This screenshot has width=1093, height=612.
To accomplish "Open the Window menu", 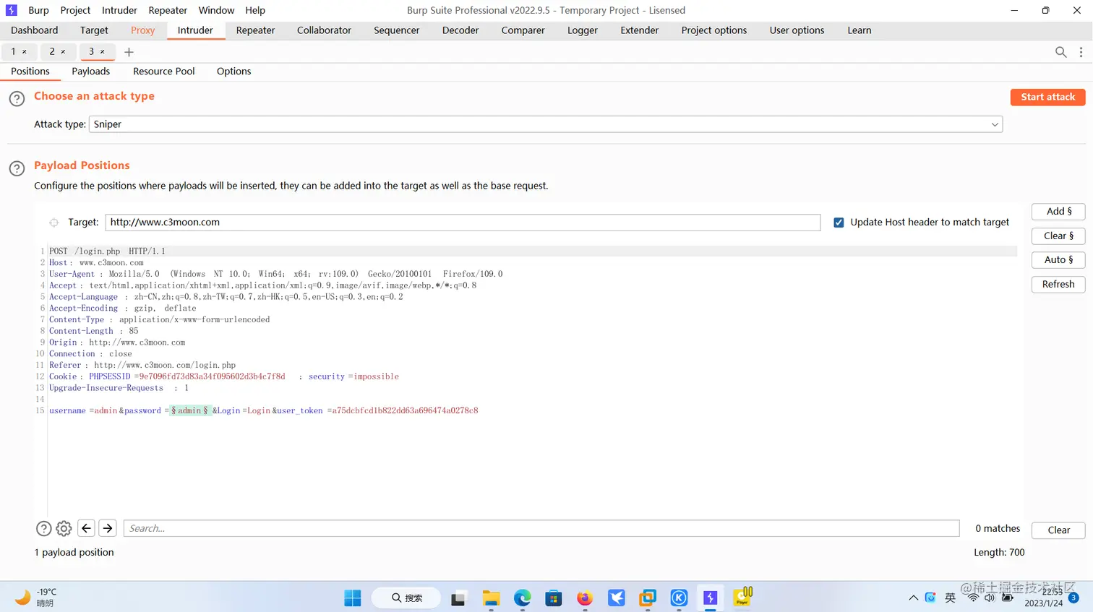I will click(216, 10).
